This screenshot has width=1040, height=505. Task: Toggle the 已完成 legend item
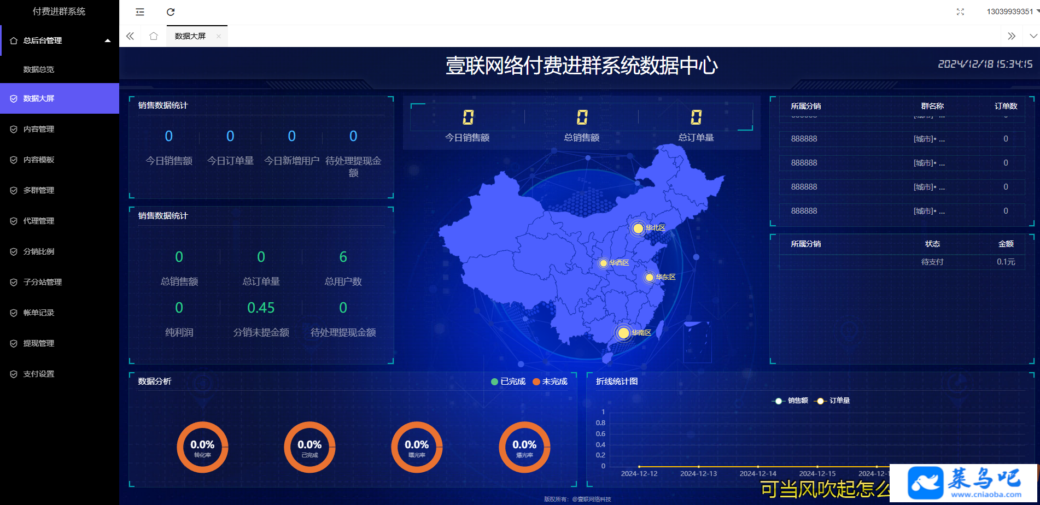508,381
